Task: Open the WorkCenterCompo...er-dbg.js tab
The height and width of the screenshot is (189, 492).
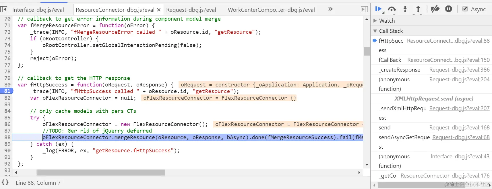Action: [271, 10]
